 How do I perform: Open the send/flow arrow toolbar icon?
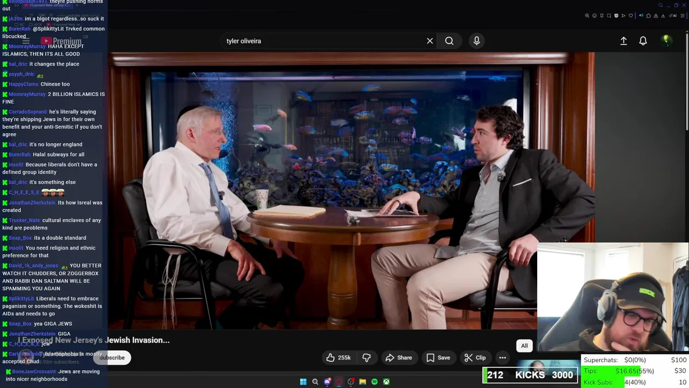pyautogui.click(x=623, y=16)
